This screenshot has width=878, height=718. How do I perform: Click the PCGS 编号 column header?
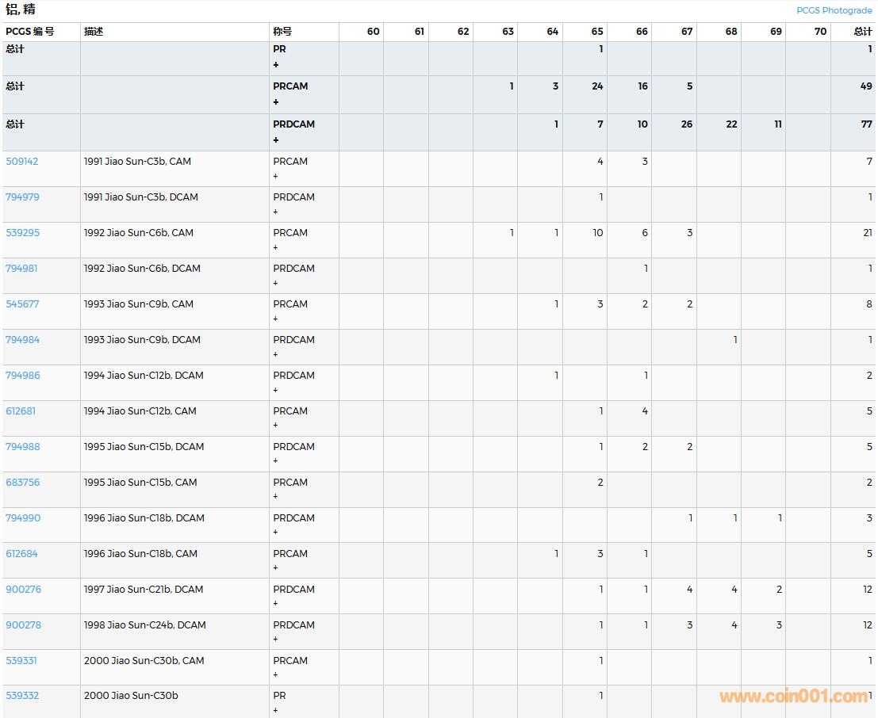click(x=30, y=32)
